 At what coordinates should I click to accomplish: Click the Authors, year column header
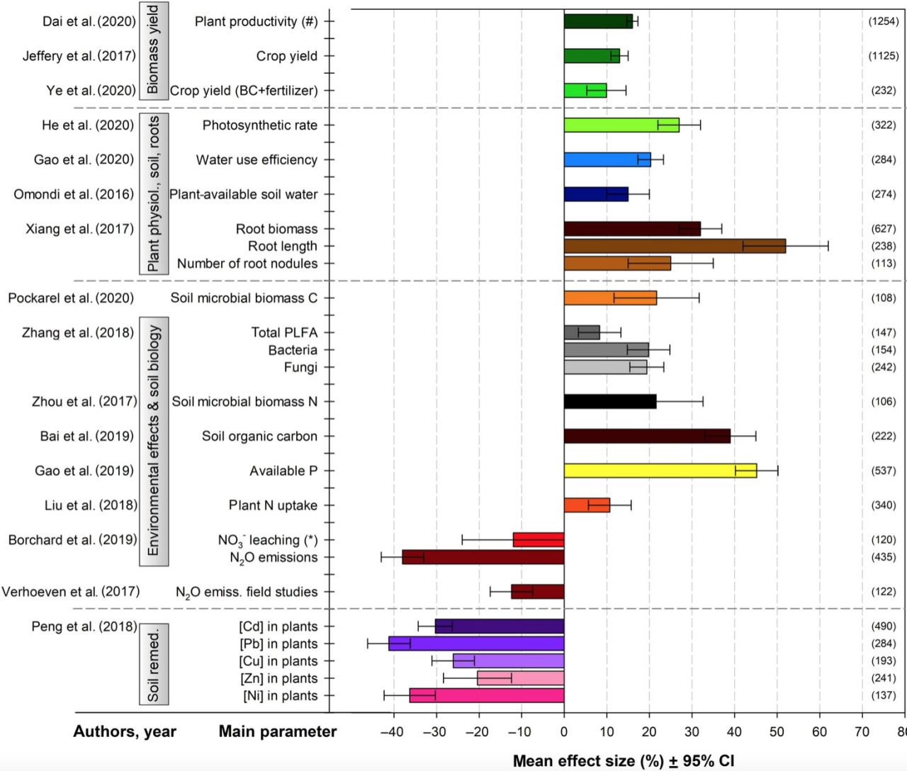(124, 731)
